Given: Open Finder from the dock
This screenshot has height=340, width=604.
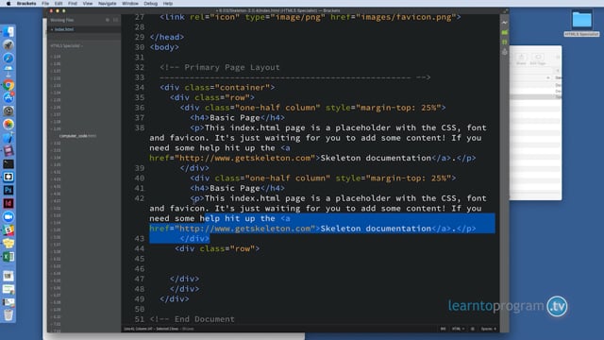Looking at the screenshot, I should pos(8,31).
